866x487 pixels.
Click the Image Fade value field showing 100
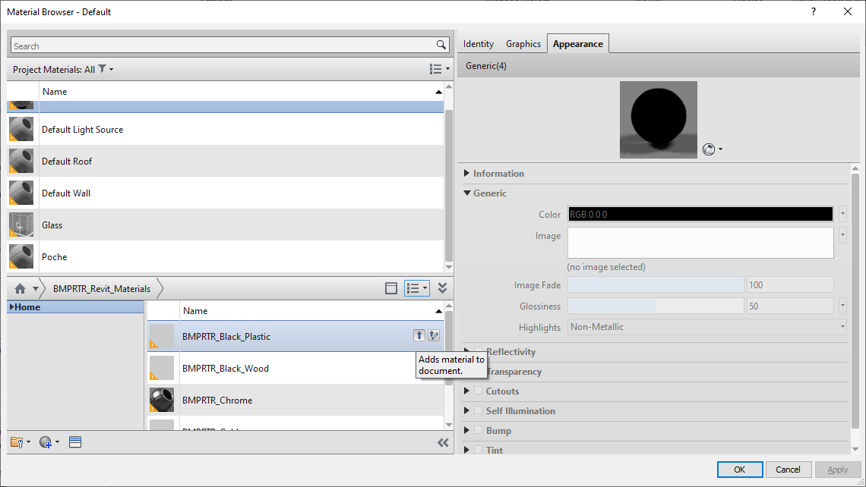click(790, 284)
